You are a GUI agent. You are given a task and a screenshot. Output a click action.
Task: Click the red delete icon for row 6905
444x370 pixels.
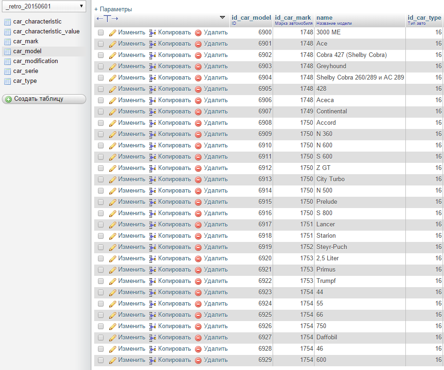(x=198, y=89)
